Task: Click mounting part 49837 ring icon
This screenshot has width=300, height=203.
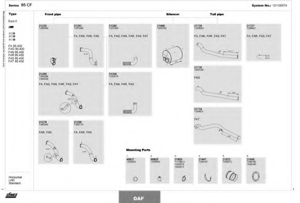Action: click(135, 179)
